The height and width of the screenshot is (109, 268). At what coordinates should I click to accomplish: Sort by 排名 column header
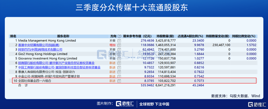tap(13, 36)
